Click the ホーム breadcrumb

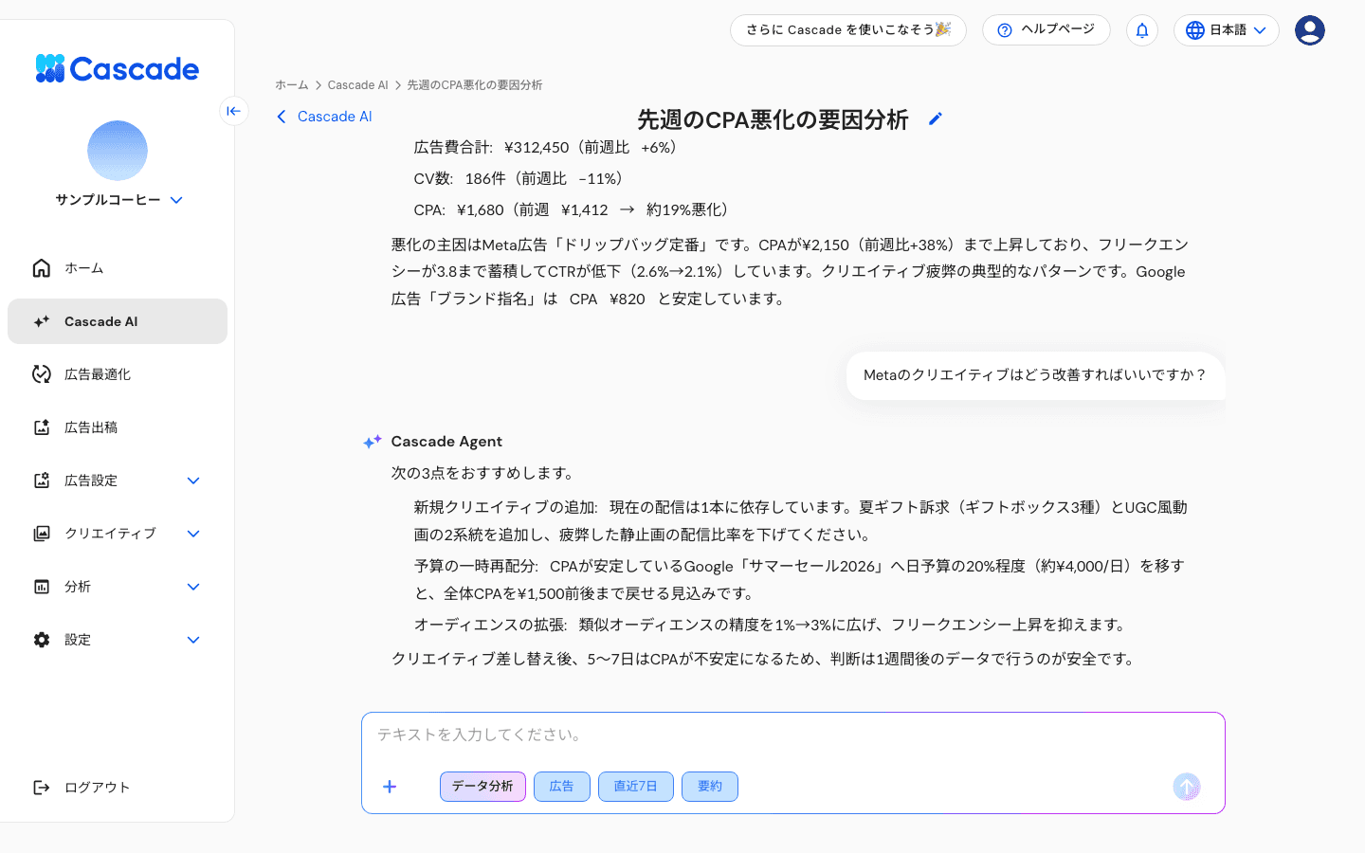[292, 85]
